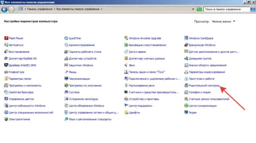Open Устранение неполадок link
The width and height of the screenshot is (256, 143).
(84, 99)
